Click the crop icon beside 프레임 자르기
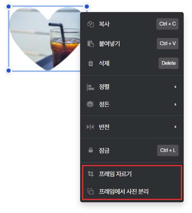 click(91, 174)
